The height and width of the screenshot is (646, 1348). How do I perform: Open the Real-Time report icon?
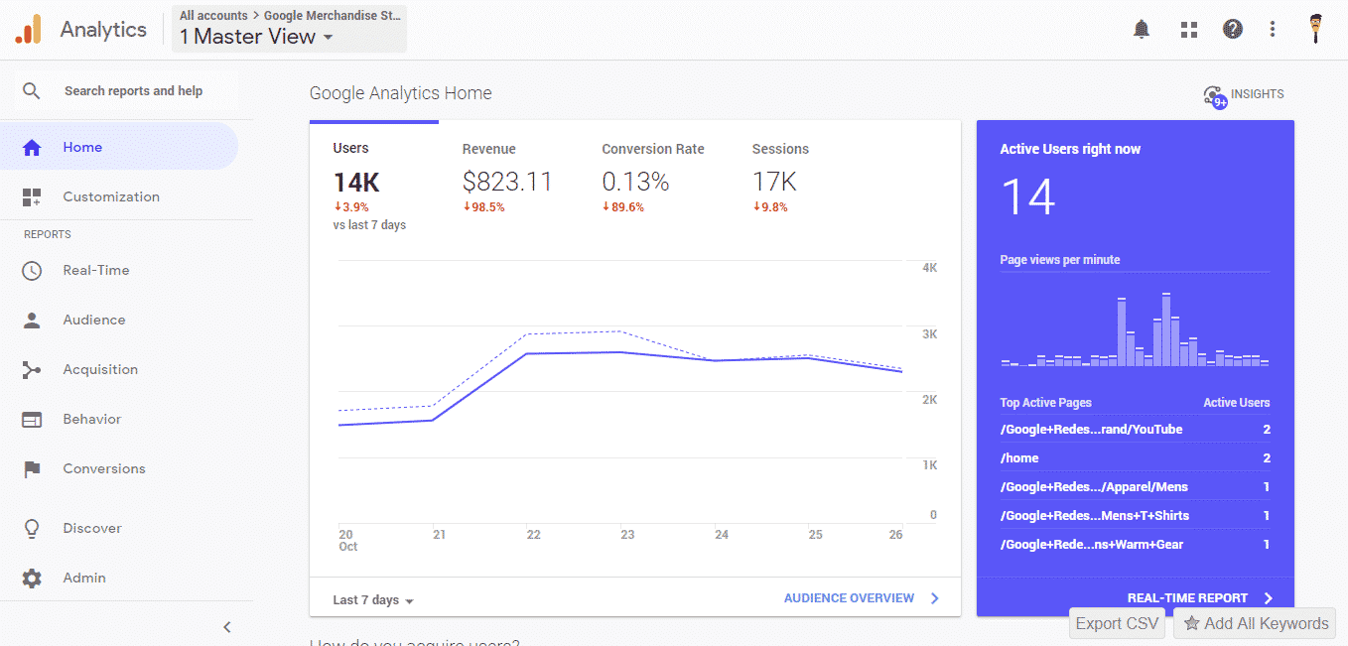click(31, 270)
